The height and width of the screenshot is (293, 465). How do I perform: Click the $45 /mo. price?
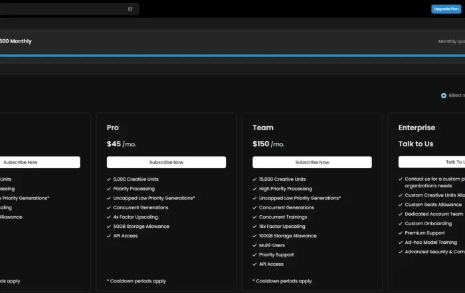tap(122, 144)
